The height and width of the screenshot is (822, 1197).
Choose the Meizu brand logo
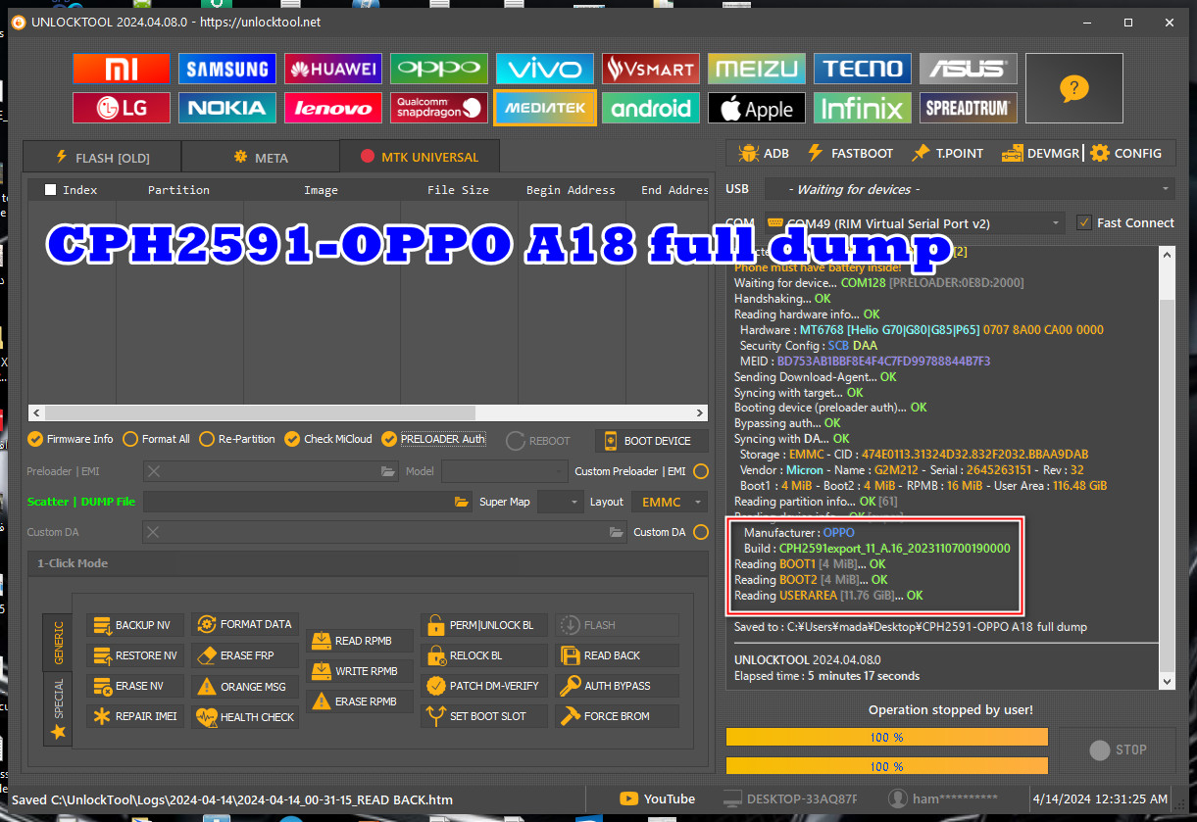757,69
